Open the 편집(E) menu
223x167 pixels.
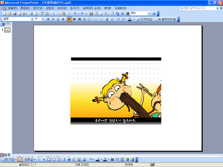[25, 8]
